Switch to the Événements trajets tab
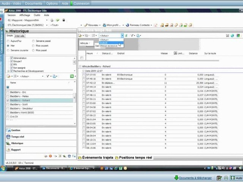Screen dimensions: 243x182 point(96,158)
